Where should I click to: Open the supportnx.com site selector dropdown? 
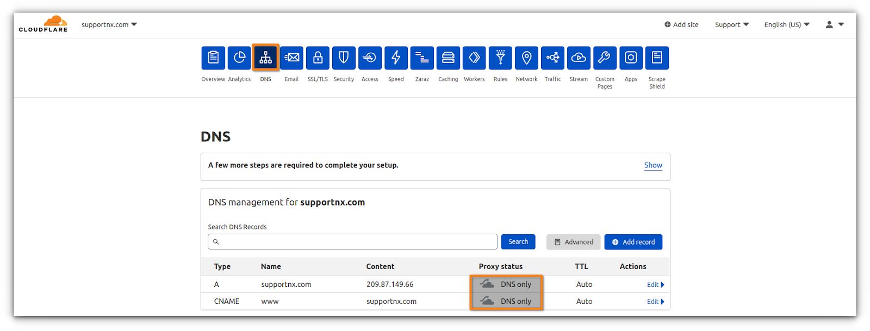pyautogui.click(x=109, y=24)
